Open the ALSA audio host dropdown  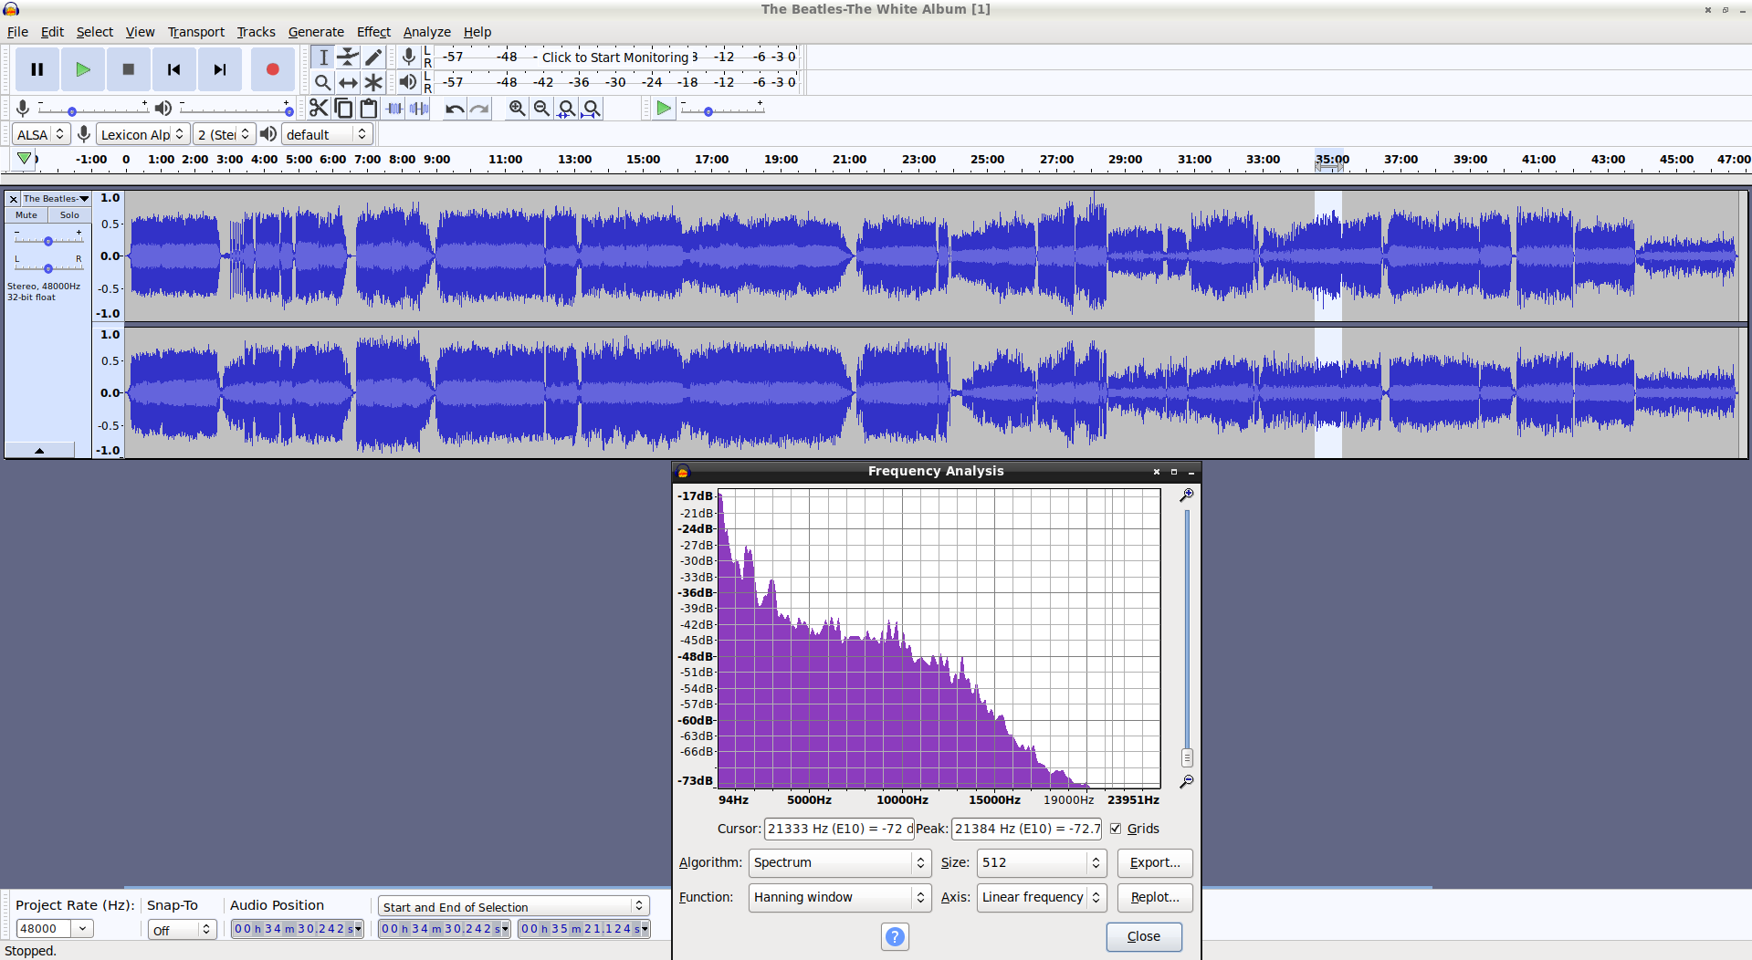42,134
